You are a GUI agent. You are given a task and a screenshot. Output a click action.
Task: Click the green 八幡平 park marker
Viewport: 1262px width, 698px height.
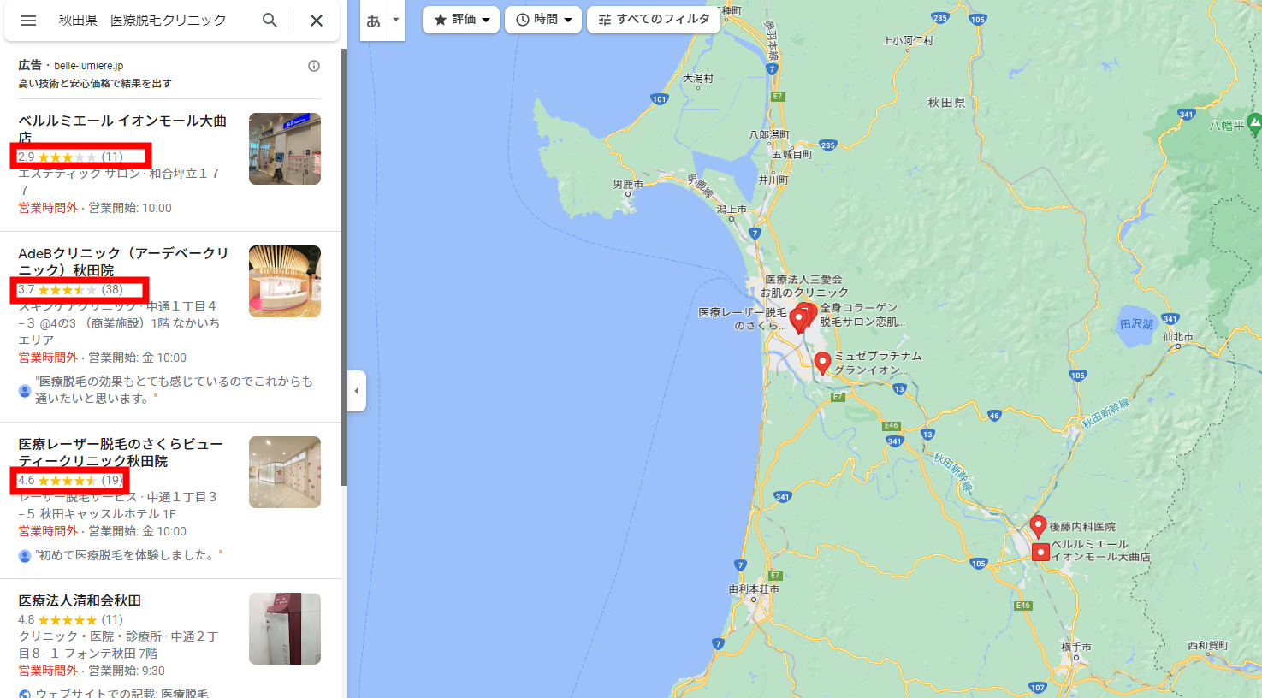[1254, 124]
